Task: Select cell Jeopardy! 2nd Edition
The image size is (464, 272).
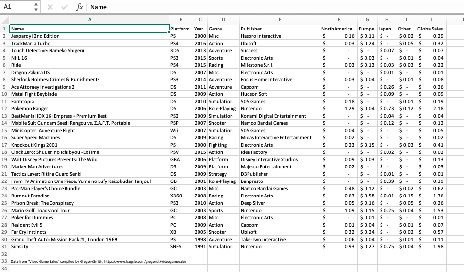Action: [x=90, y=36]
